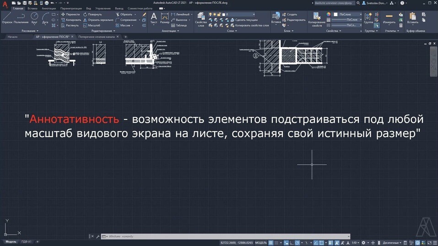438x246 pixels.
Task: Open the Вид ribbon tab
Action: pos(88,8)
